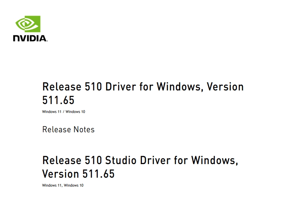Click the "Release Notes" heading
This screenshot has width=289, height=222.
[x=68, y=129]
